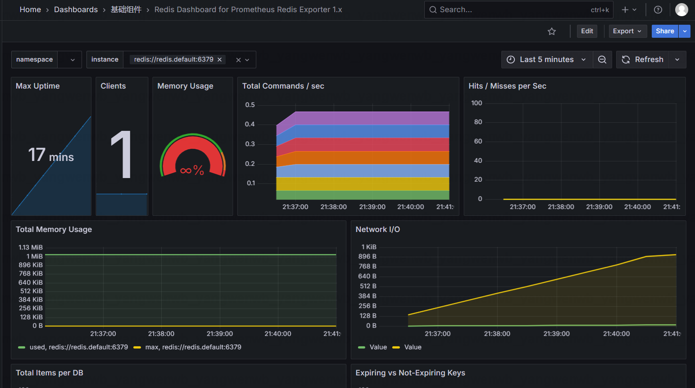Open the auto-refresh interval dropdown arrow
This screenshot has height=388, width=695.
pos(677,59)
